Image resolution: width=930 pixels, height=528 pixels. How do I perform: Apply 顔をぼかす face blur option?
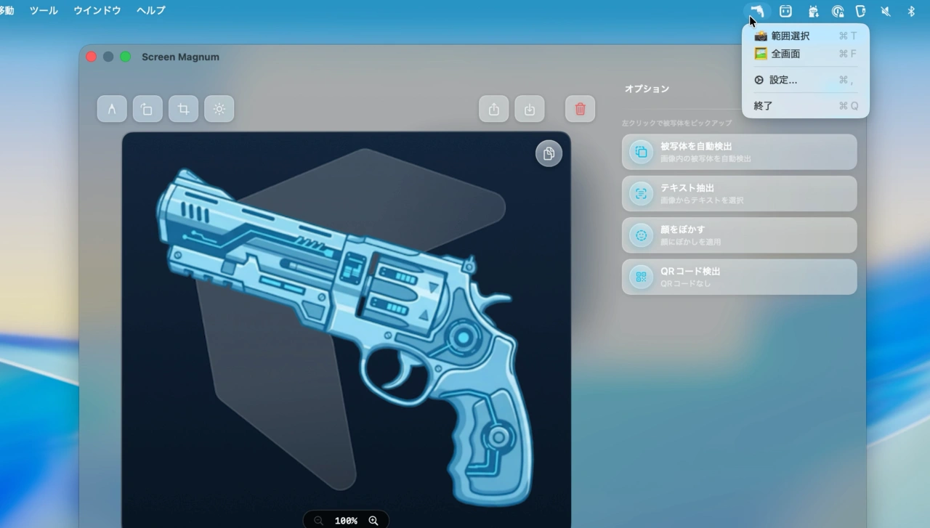[739, 235]
